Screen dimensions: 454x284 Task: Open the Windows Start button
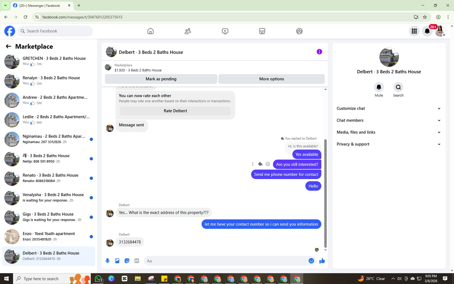[6, 279]
